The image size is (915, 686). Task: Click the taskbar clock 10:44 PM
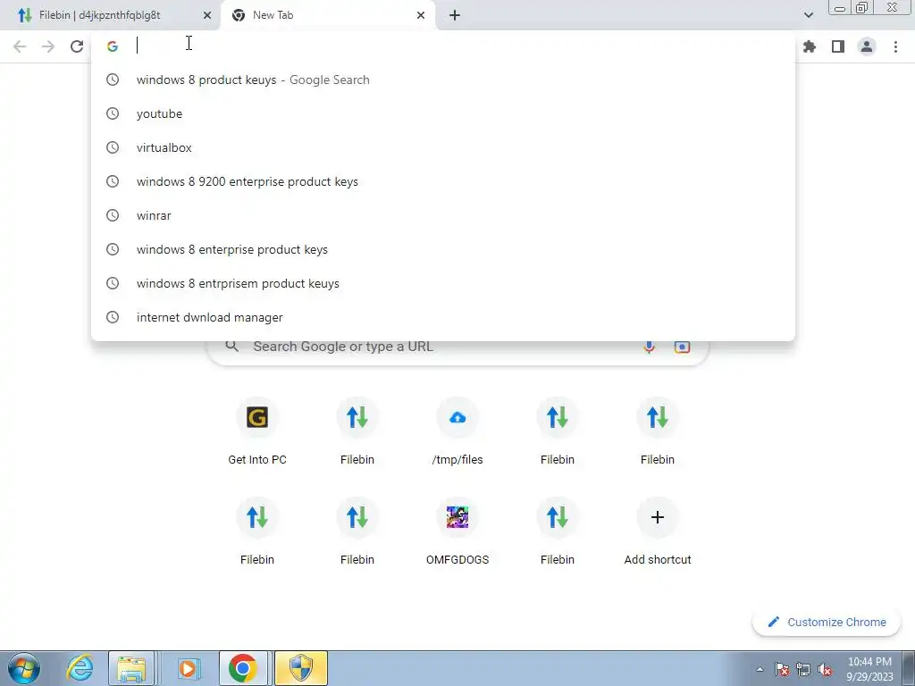pyautogui.click(x=869, y=669)
